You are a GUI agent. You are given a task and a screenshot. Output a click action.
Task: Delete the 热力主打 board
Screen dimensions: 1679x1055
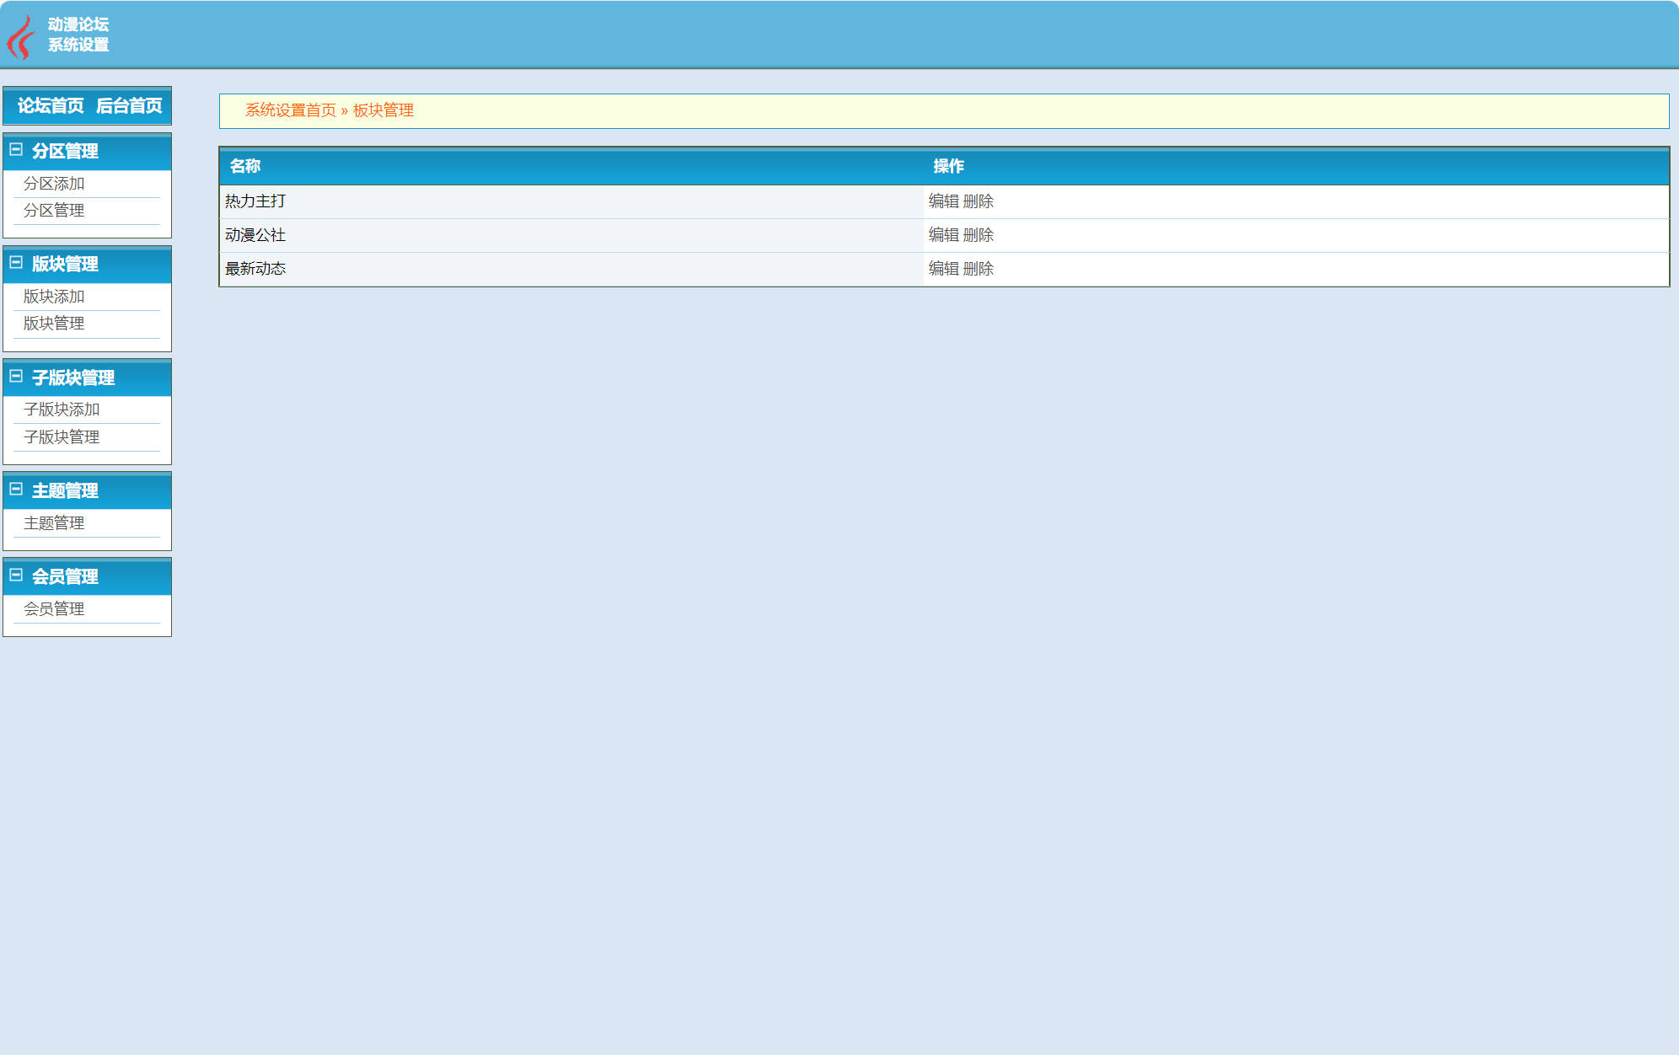point(978,201)
